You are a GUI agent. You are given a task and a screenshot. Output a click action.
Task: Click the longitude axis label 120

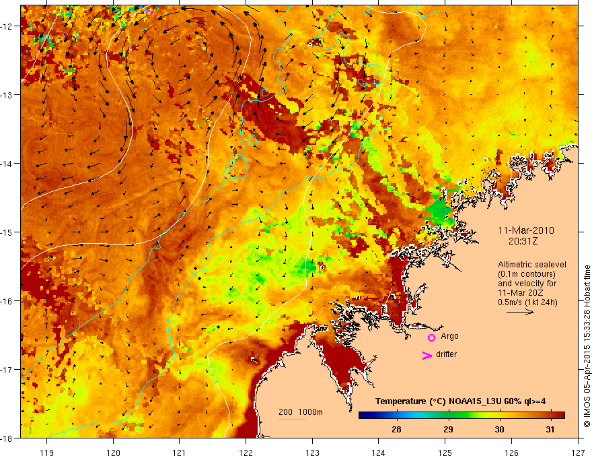tap(113, 453)
